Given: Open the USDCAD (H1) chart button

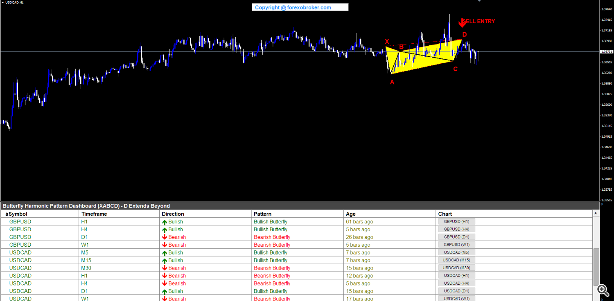Looking at the screenshot, I should [x=456, y=276].
